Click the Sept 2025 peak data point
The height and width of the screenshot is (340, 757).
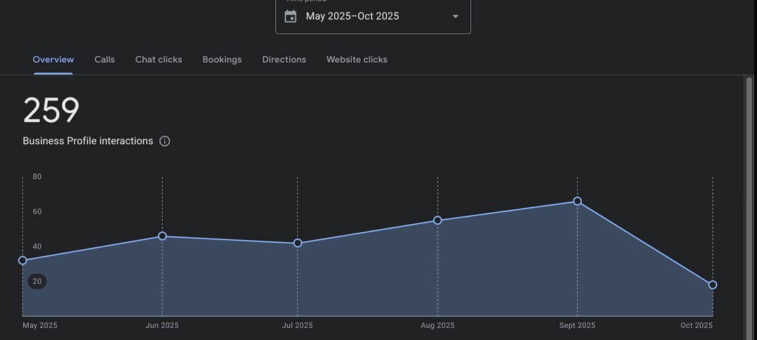577,201
